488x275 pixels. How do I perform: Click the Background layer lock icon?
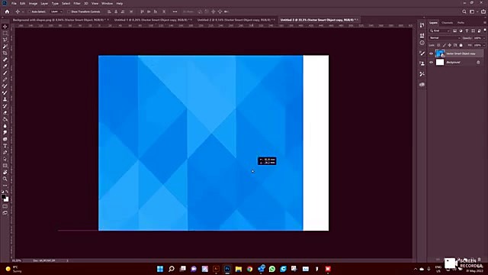(478, 63)
